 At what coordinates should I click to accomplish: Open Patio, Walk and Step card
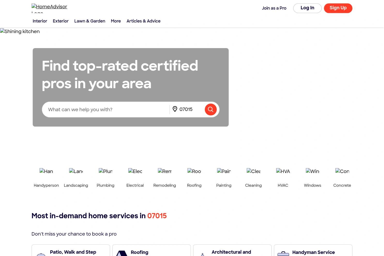tap(71, 250)
